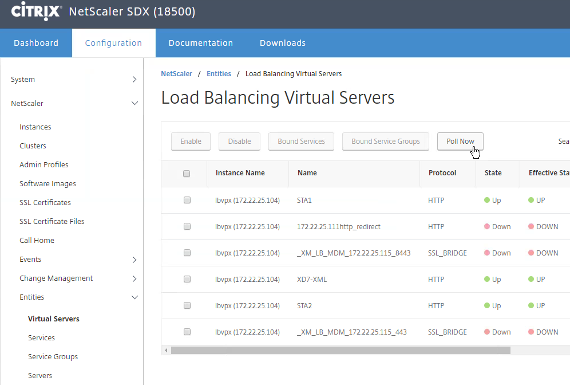Open SSL Certificates in the sidebar
This screenshot has height=385, width=570.
45,203
